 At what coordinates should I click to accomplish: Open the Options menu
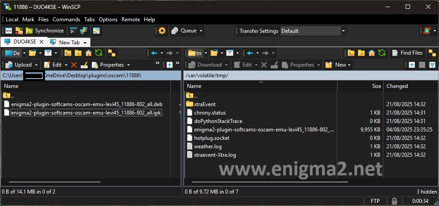(x=108, y=20)
